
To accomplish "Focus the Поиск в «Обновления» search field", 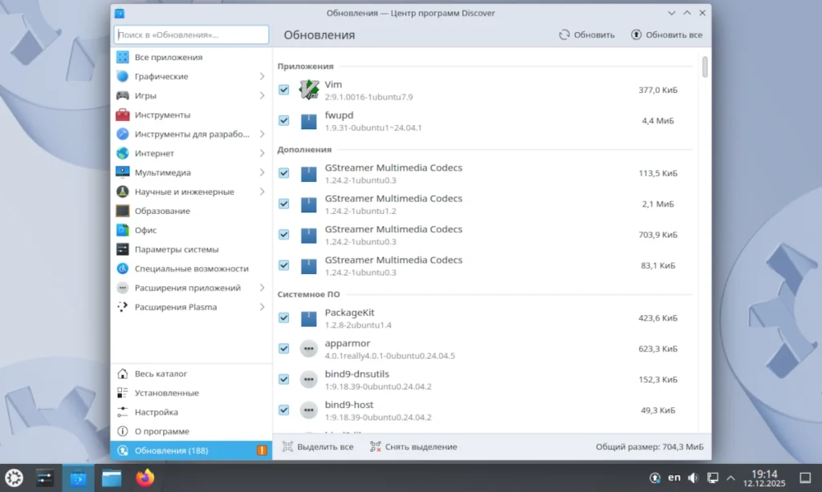I will point(191,35).
